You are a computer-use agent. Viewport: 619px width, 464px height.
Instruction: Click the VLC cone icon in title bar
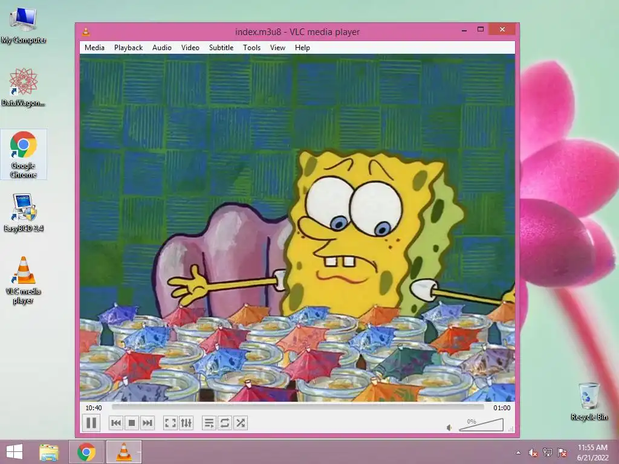tap(86, 32)
